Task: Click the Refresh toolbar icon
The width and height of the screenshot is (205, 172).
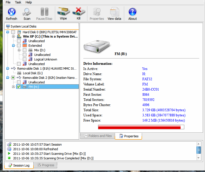Action: click(x=12, y=12)
